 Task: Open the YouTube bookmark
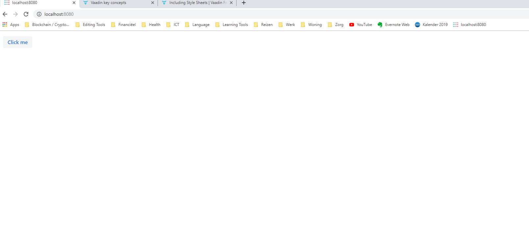pyautogui.click(x=361, y=25)
